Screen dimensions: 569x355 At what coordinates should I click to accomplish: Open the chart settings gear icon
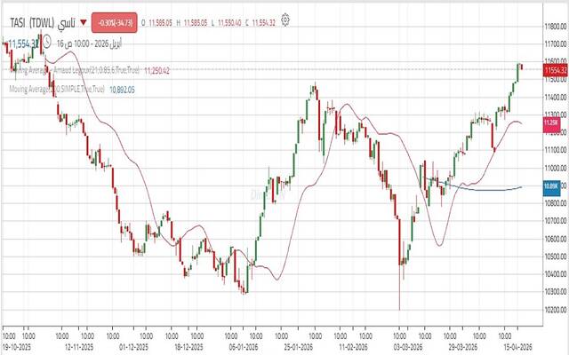tap(284, 19)
